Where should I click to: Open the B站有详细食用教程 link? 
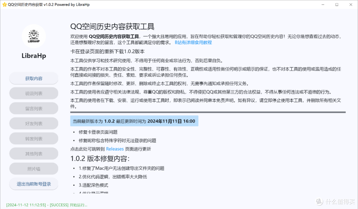[193, 42]
